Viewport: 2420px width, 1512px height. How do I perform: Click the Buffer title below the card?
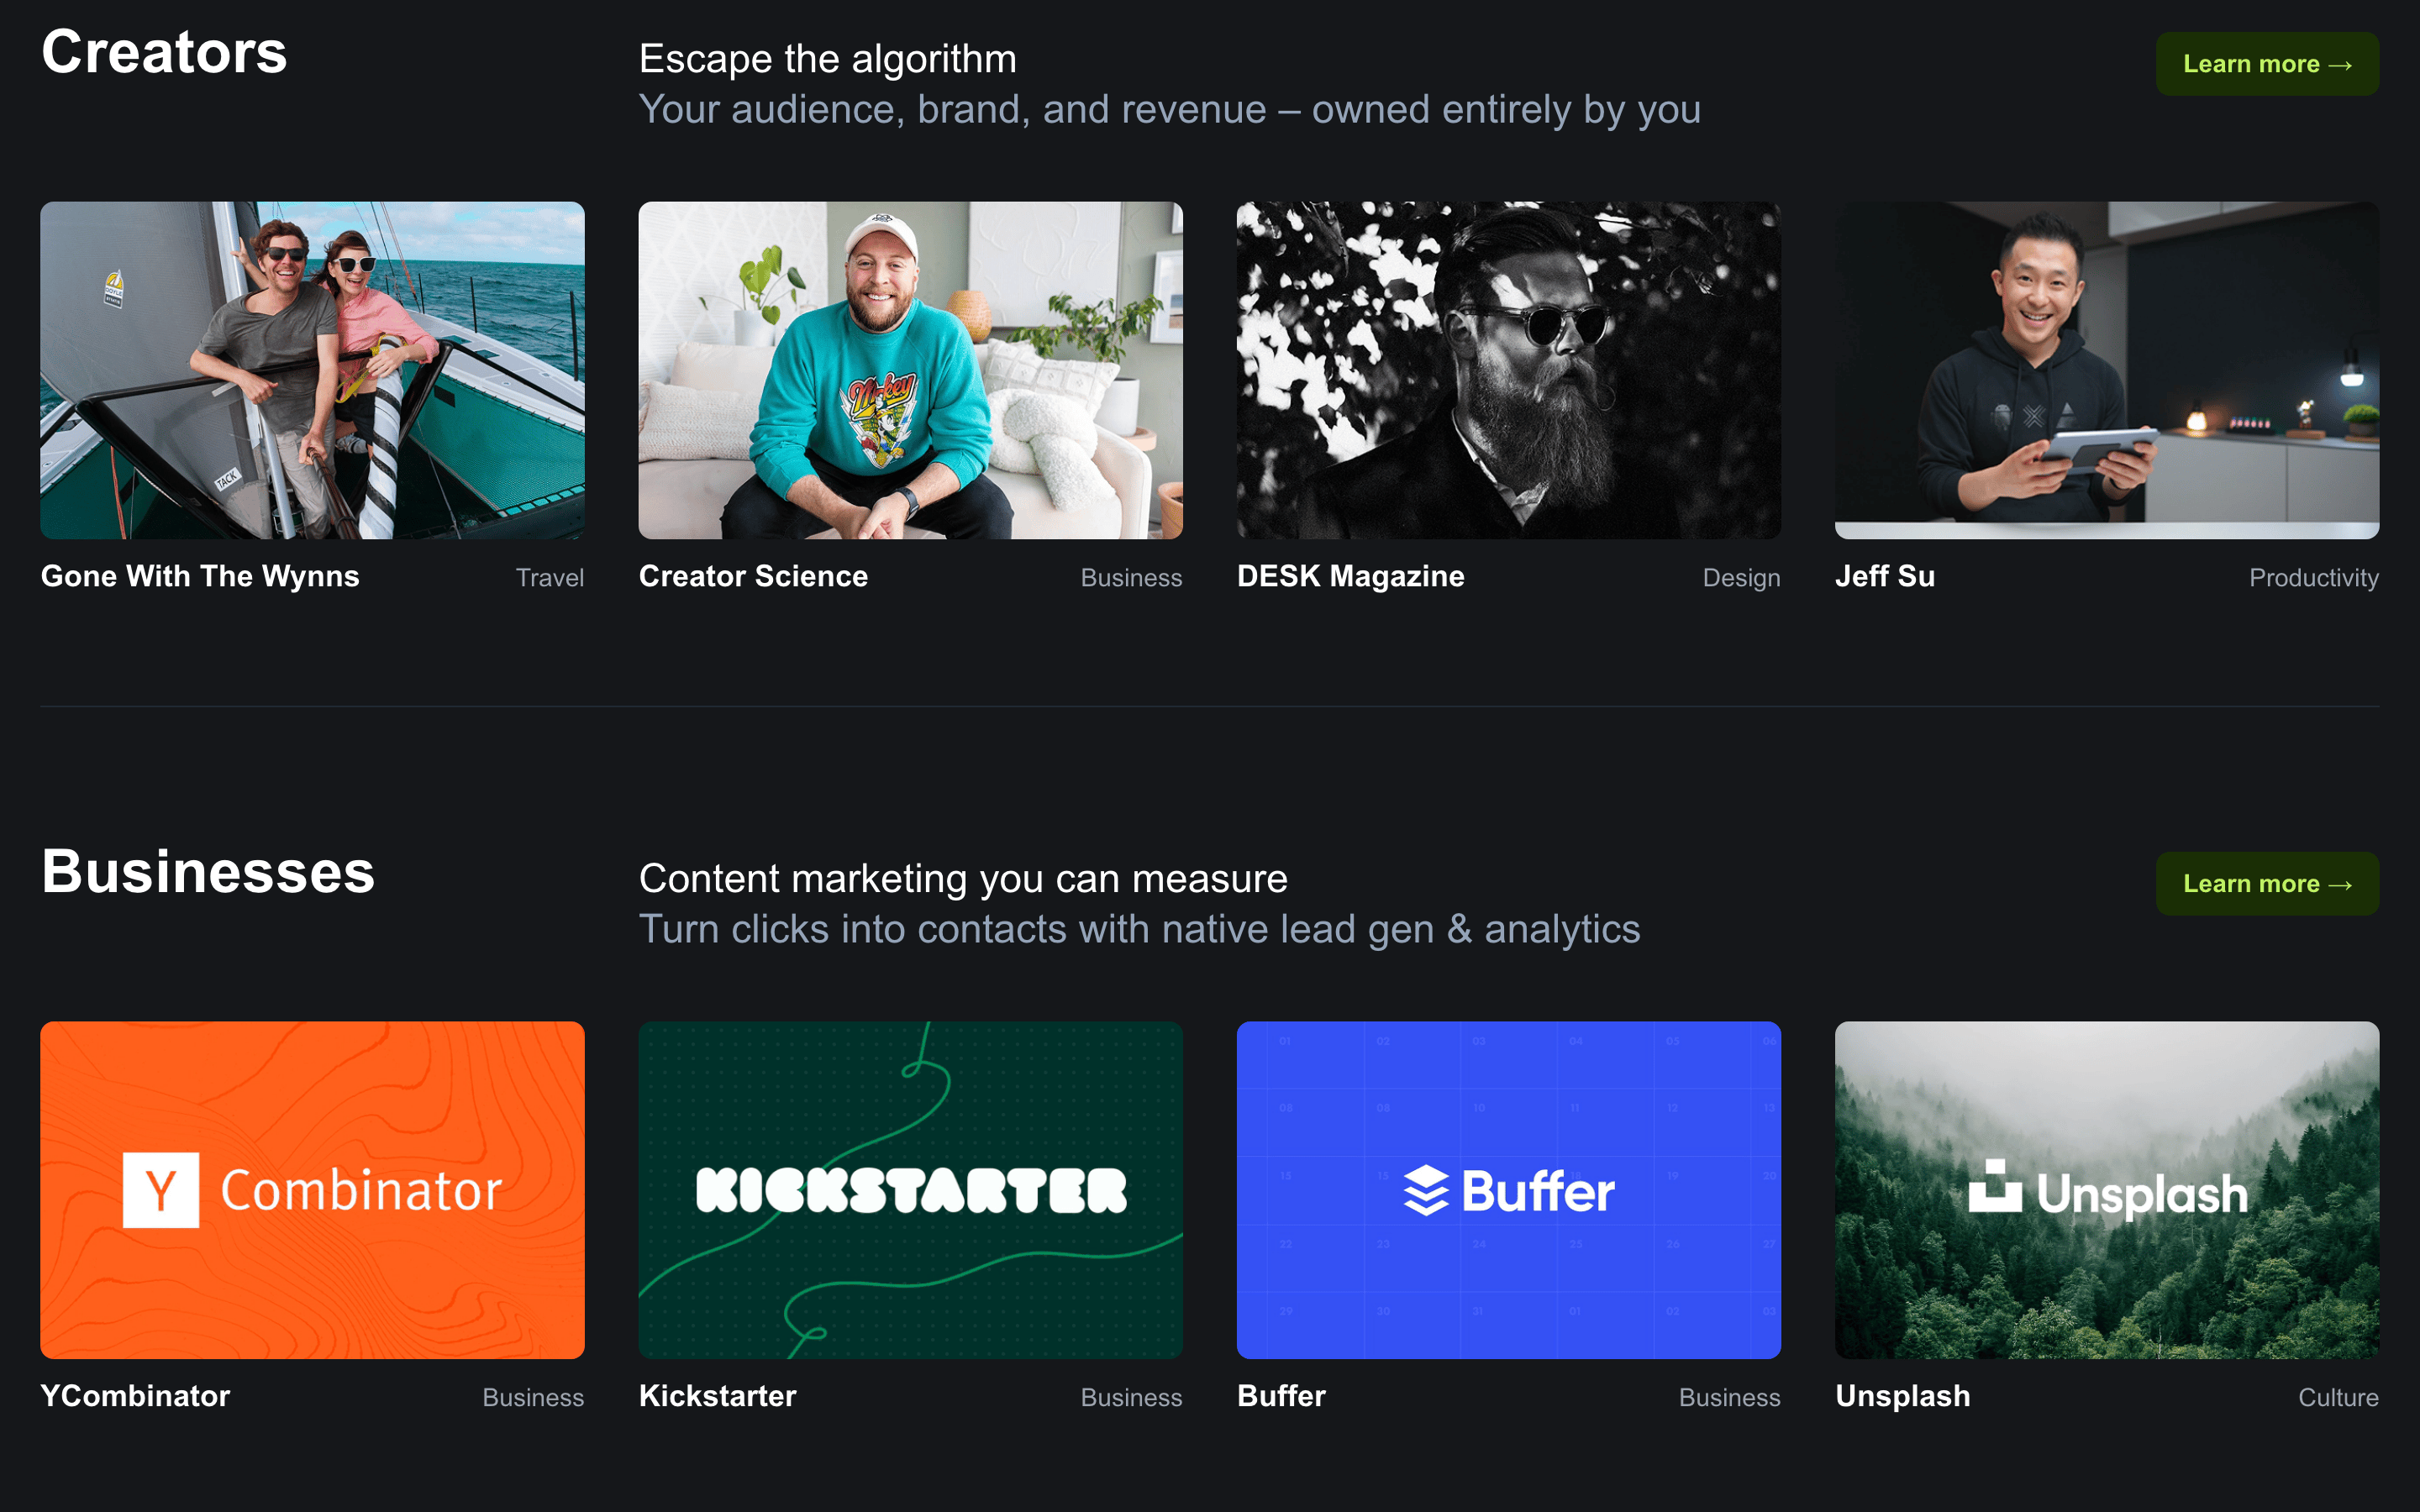coord(1281,1396)
